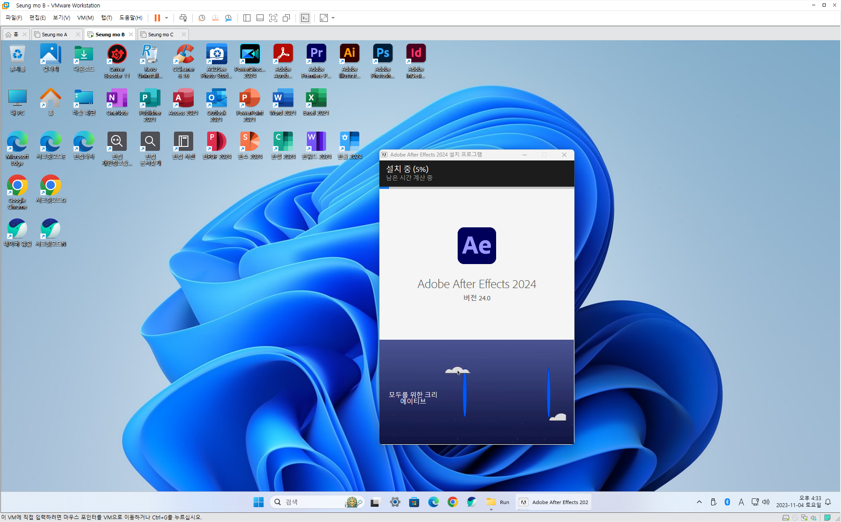
Task: Pause the virtual machine from the toolbar
Action: pos(157,18)
